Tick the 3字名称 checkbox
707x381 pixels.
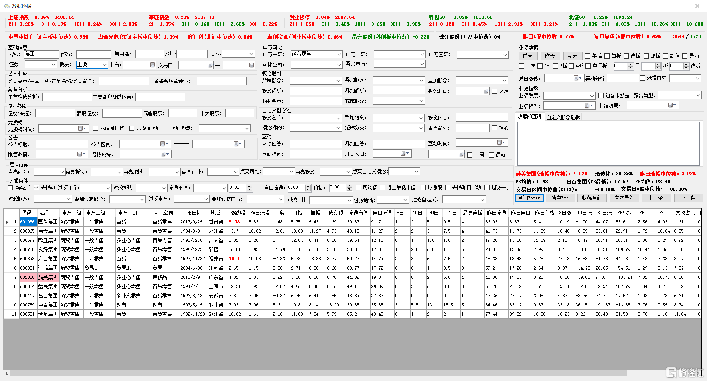tap(10, 188)
